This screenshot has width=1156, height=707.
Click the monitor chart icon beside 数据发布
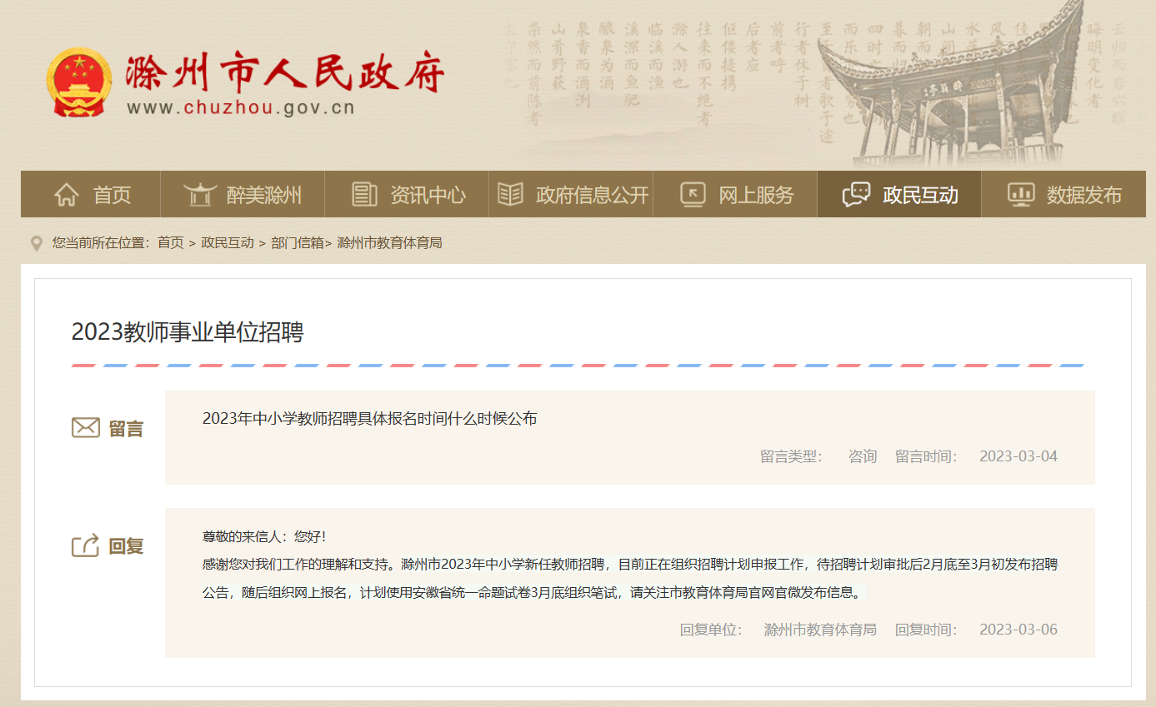(x=1020, y=195)
